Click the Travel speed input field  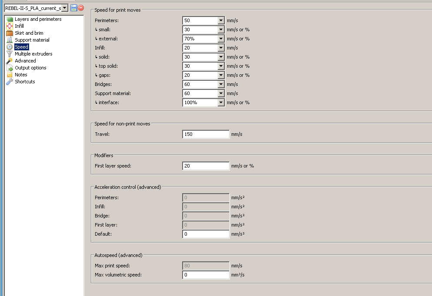(206, 134)
